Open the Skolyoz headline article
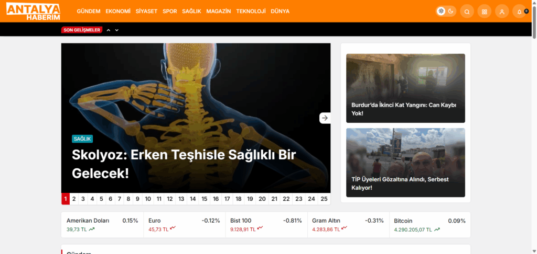 184,164
